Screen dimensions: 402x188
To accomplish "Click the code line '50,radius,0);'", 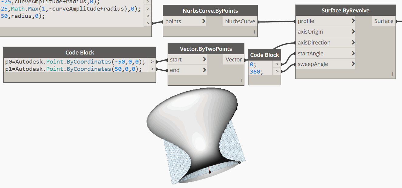I will (23, 16).
